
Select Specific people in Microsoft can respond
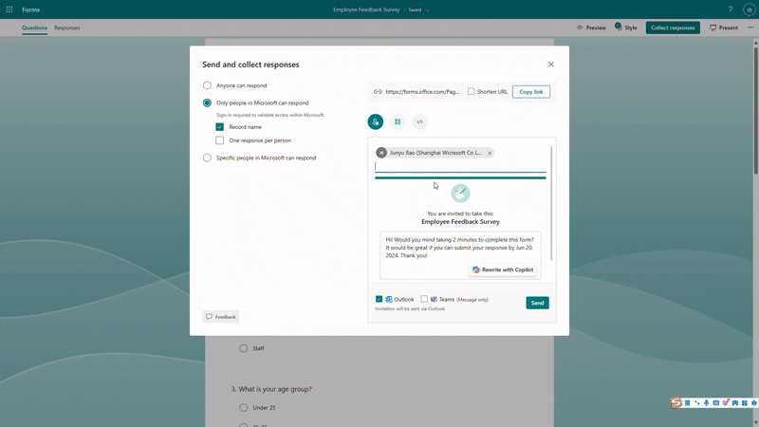pos(207,158)
